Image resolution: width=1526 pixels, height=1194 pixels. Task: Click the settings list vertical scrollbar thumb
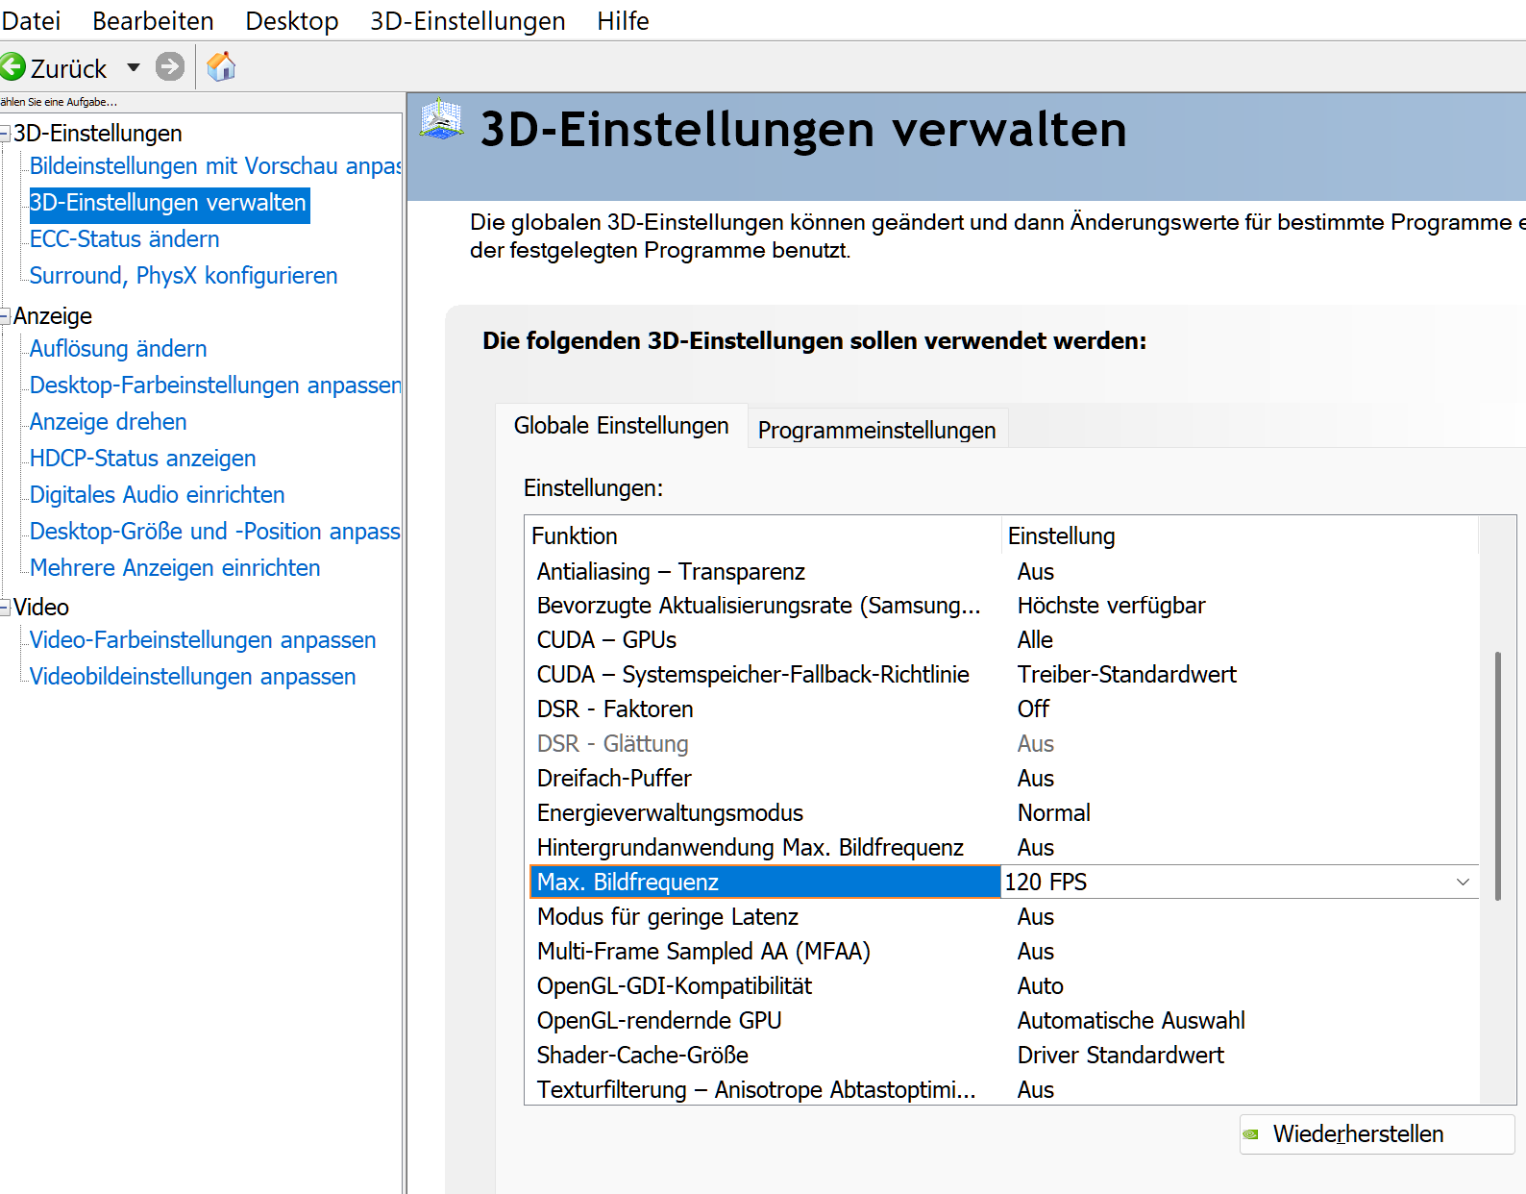pos(1497,776)
